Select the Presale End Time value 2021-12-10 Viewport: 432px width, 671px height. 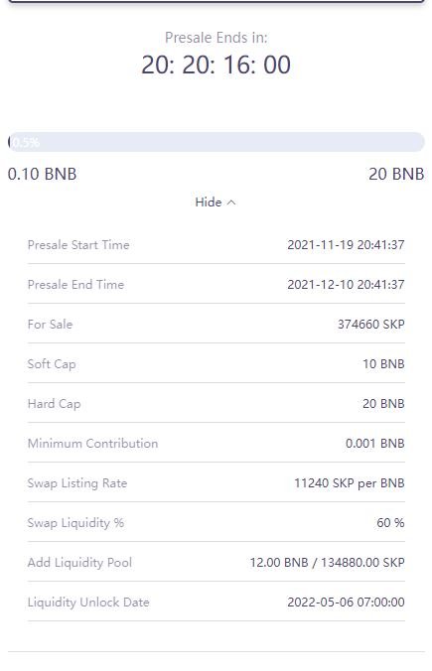click(346, 285)
